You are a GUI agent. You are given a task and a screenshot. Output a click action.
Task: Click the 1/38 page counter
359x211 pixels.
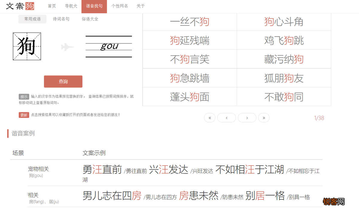pyautogui.click(x=319, y=118)
